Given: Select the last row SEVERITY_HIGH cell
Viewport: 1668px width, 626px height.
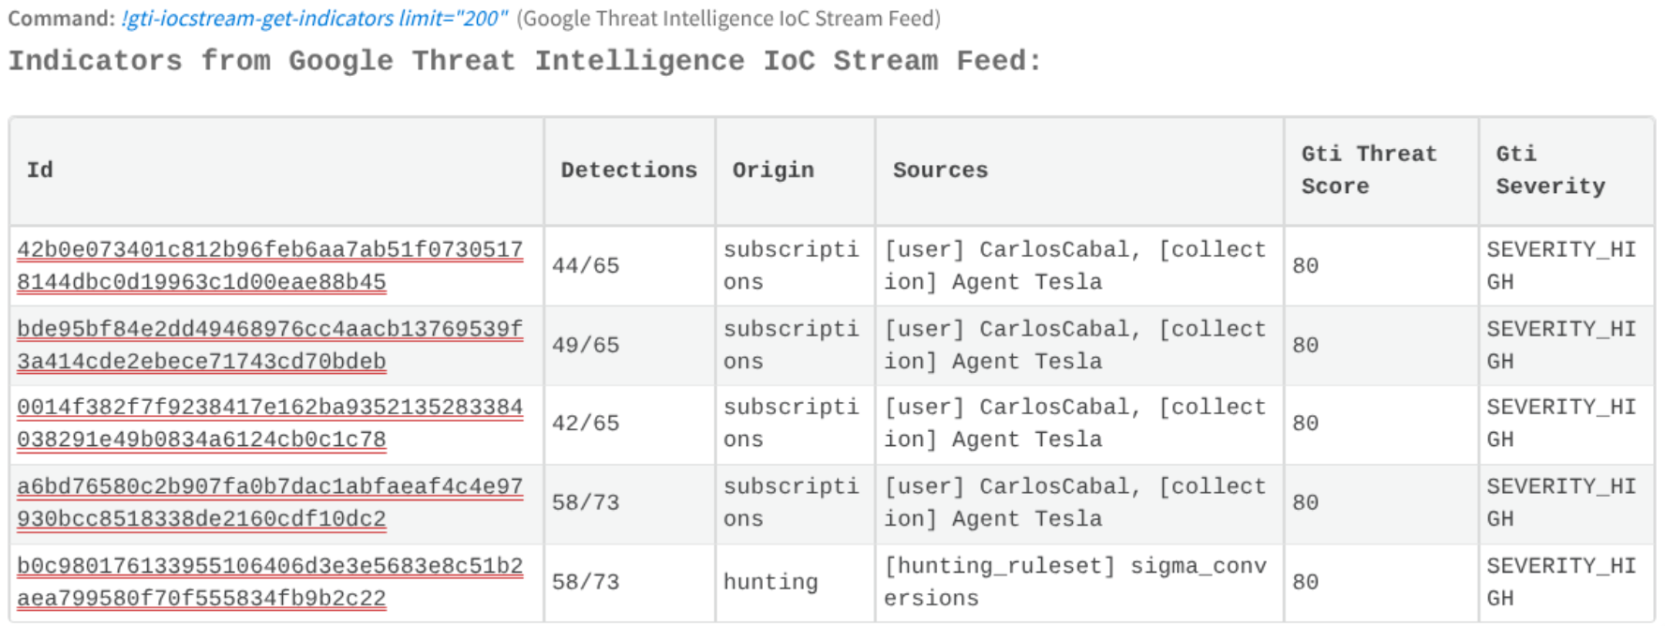Looking at the screenshot, I should click(x=1561, y=582).
